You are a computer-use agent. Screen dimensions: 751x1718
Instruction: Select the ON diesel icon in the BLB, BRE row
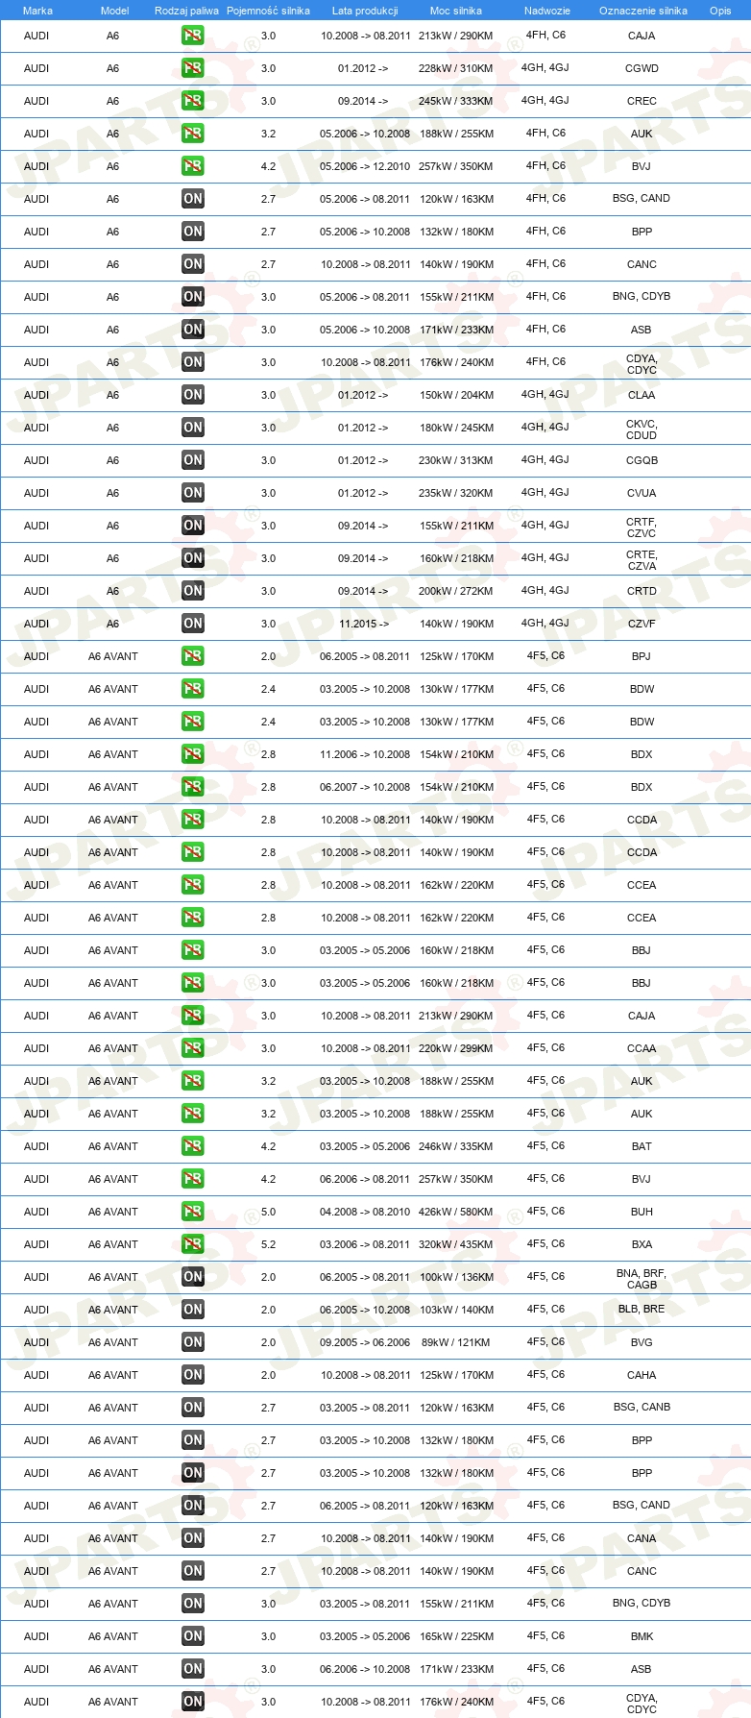click(x=193, y=1310)
